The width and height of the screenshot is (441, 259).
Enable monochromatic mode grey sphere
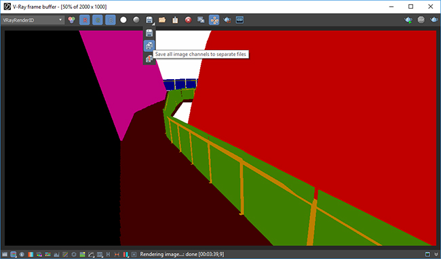point(136,20)
